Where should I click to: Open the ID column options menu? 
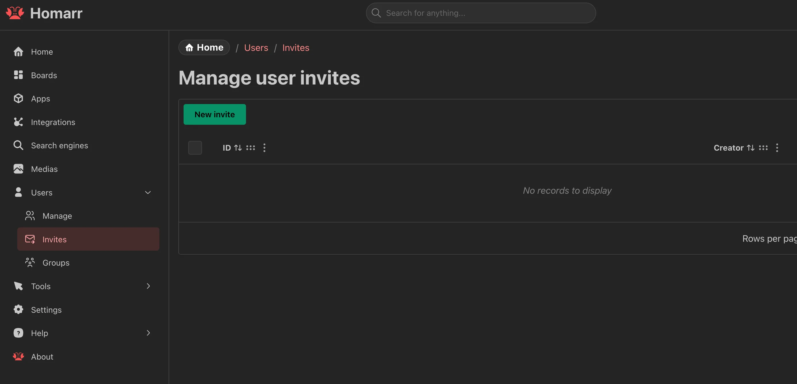pos(264,148)
